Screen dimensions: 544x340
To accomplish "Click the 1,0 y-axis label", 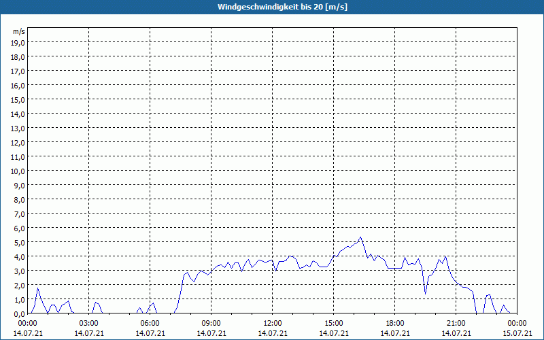I will click(20, 299).
